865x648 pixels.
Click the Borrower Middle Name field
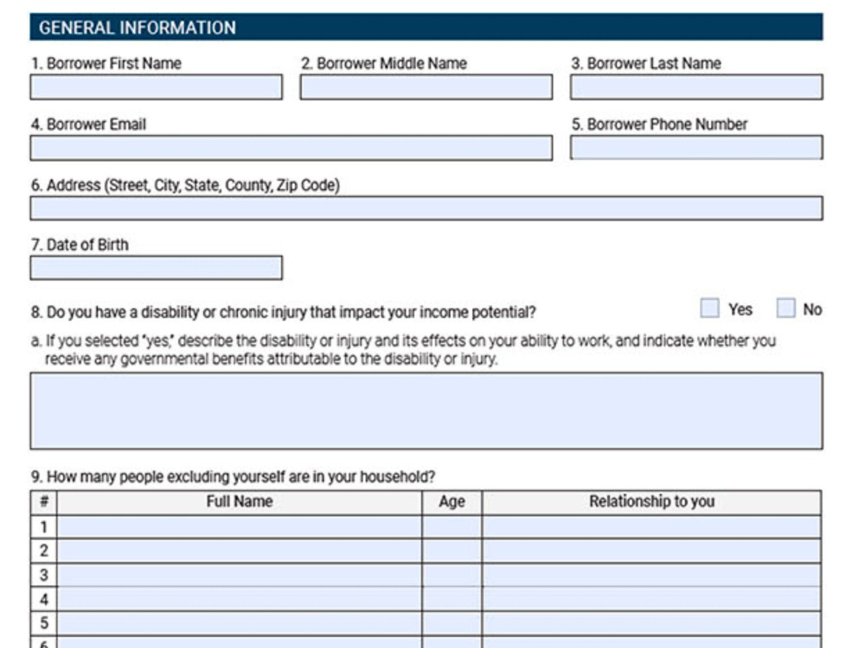point(424,86)
